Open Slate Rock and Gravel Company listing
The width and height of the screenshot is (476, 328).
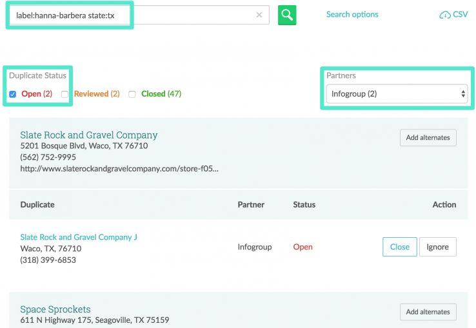pos(88,135)
